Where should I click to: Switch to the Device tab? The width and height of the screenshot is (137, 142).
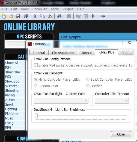[87, 53]
